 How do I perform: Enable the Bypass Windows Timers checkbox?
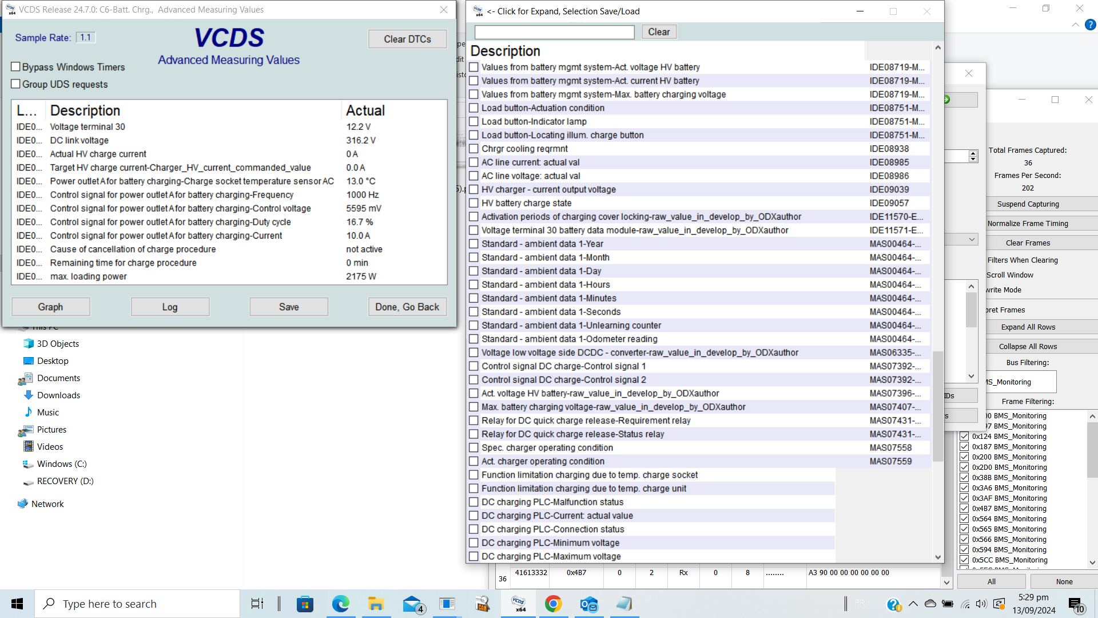click(x=16, y=67)
